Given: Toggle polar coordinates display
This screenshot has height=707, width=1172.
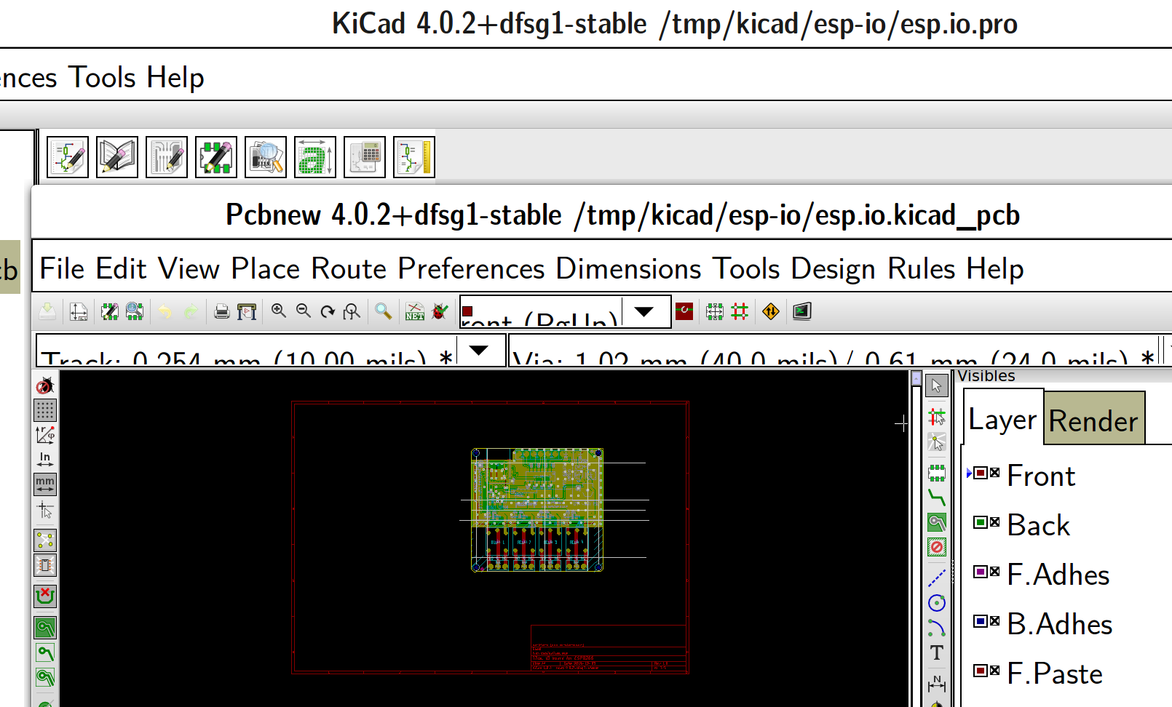Looking at the screenshot, I should (x=45, y=435).
